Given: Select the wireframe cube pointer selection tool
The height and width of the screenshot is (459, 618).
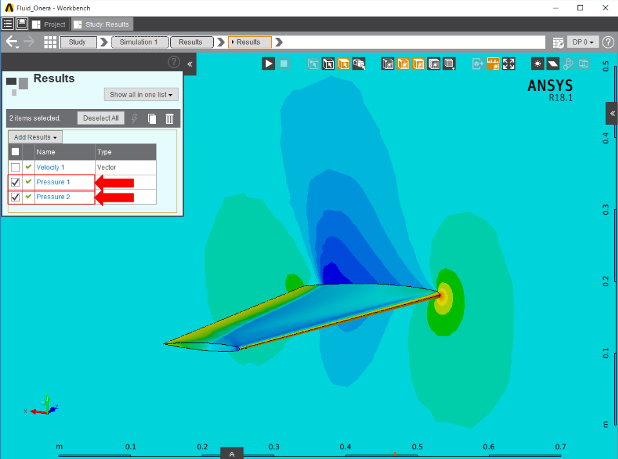Looking at the screenshot, I should [x=328, y=63].
